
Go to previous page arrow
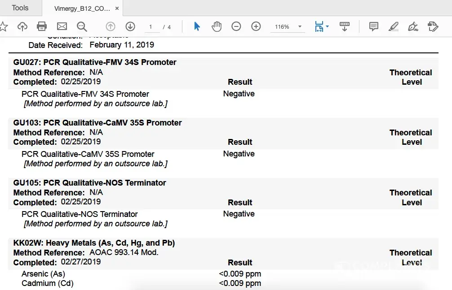click(111, 27)
